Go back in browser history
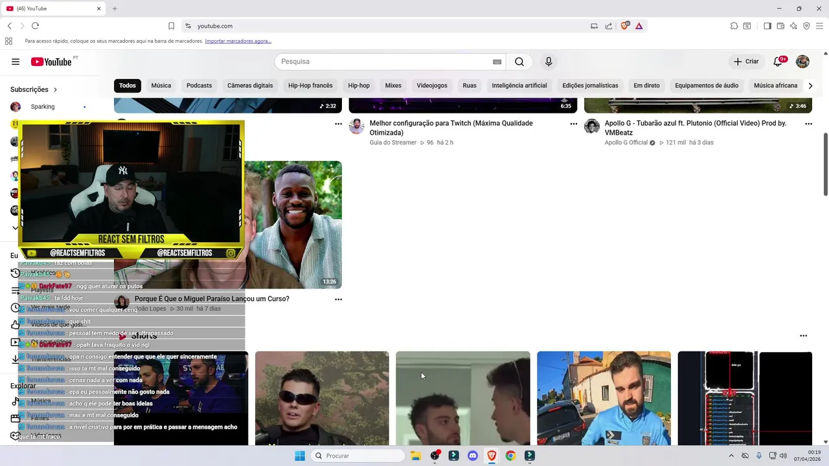Viewport: 829px width, 466px height. [9, 26]
